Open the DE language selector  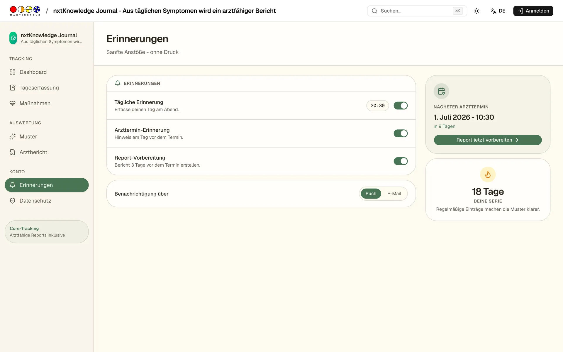(498, 11)
